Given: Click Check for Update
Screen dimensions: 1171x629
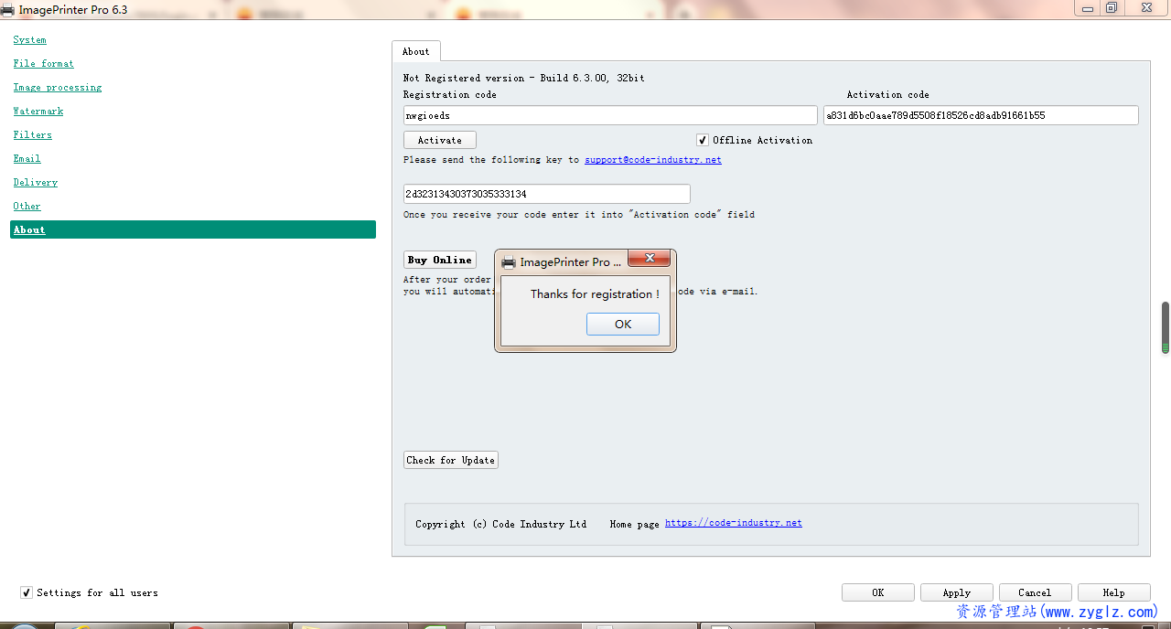Looking at the screenshot, I should pyautogui.click(x=451, y=460).
